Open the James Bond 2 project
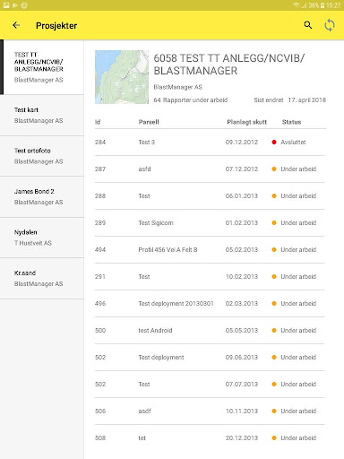The image size is (344, 459). point(42,197)
